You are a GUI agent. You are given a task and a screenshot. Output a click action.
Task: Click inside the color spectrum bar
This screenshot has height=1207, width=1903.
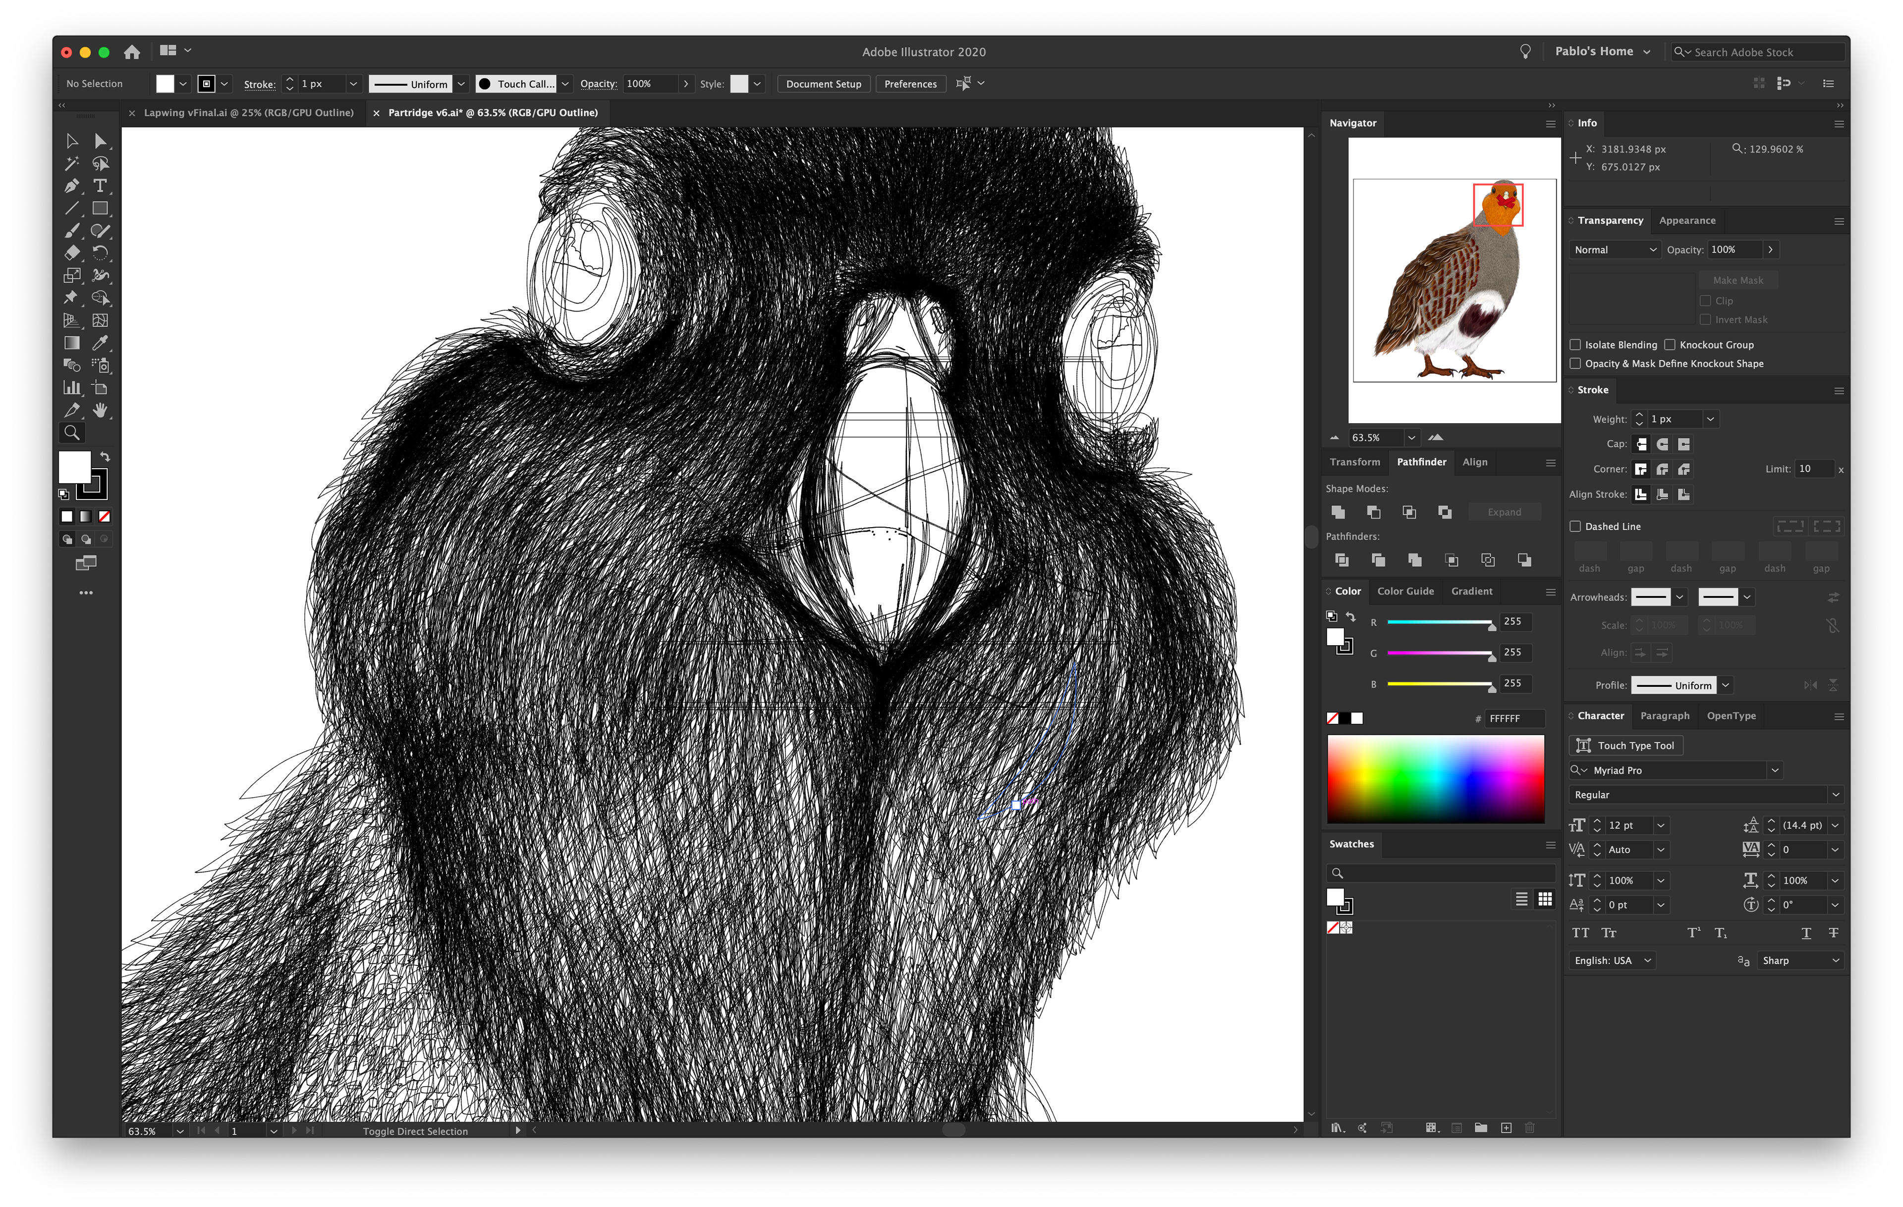coord(1435,779)
